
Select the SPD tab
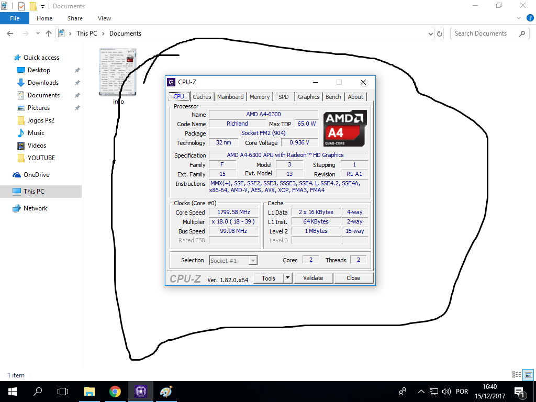(x=283, y=97)
